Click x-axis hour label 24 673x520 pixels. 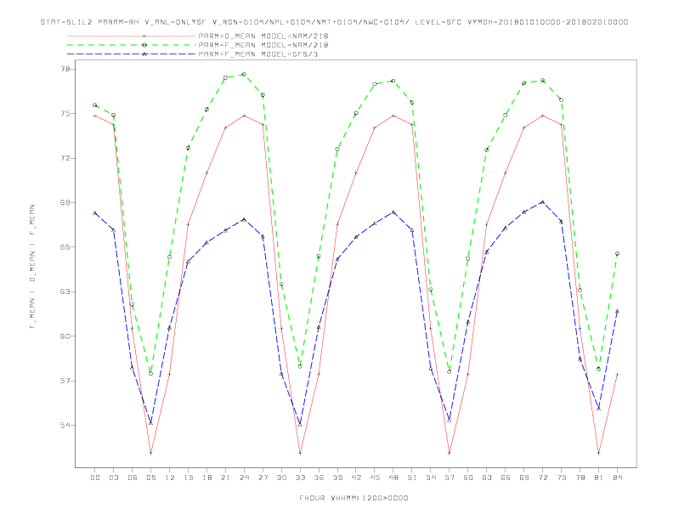(244, 478)
